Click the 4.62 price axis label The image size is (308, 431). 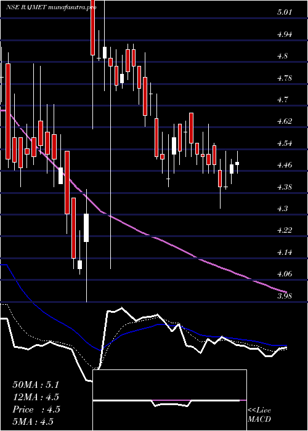click(x=285, y=121)
